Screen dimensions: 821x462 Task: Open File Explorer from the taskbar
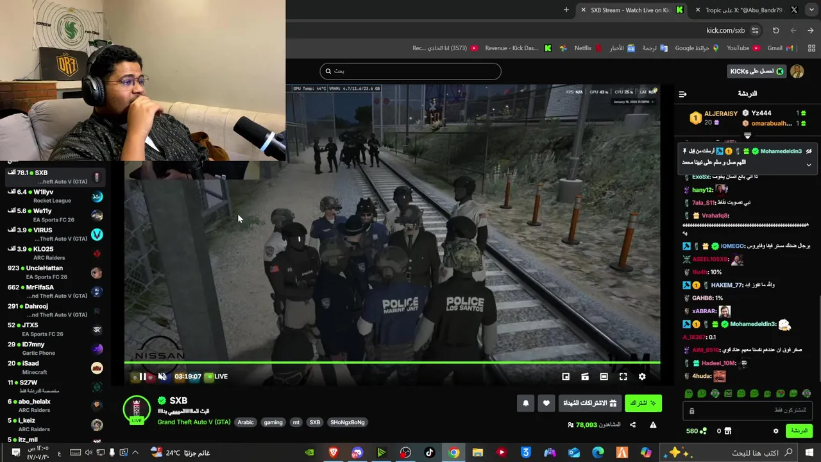click(478, 452)
